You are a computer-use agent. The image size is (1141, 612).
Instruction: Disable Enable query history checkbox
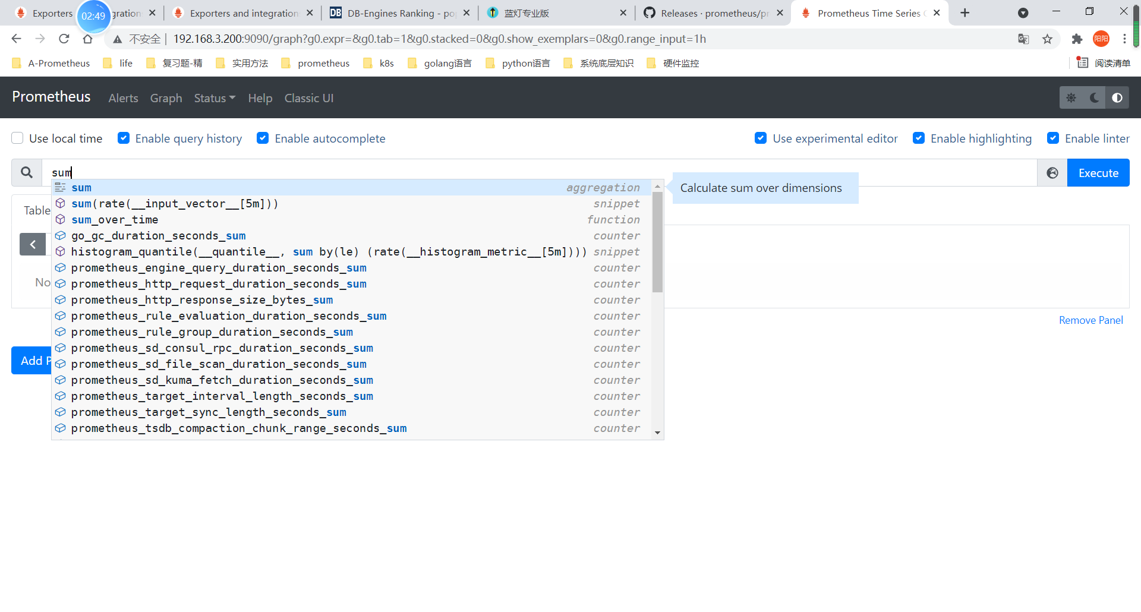pyautogui.click(x=124, y=138)
